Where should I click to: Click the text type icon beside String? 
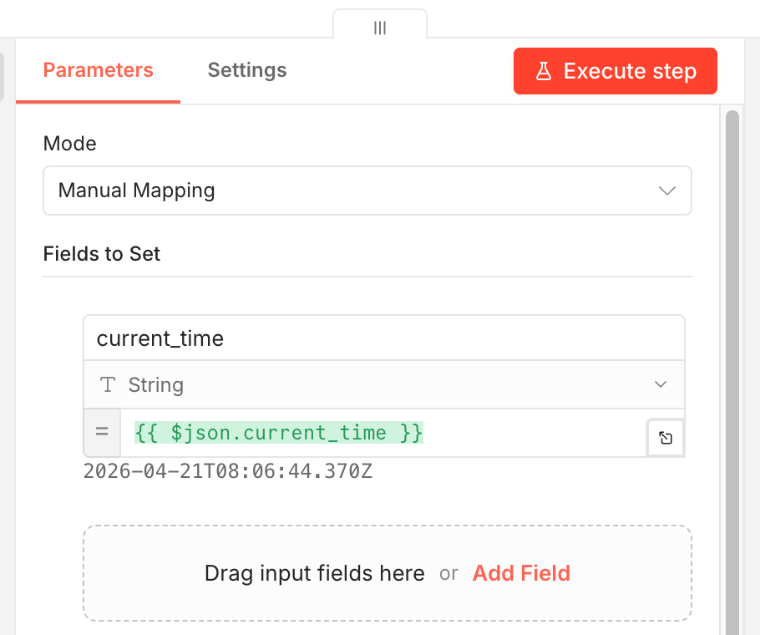coord(108,385)
